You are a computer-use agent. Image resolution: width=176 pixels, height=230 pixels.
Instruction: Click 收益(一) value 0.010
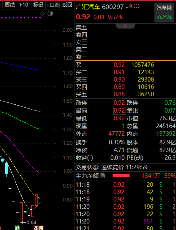(x=117, y=158)
